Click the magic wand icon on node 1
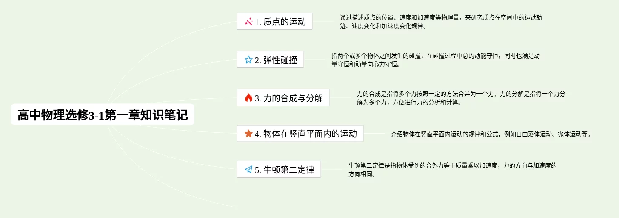The image size is (619, 218). [248, 21]
